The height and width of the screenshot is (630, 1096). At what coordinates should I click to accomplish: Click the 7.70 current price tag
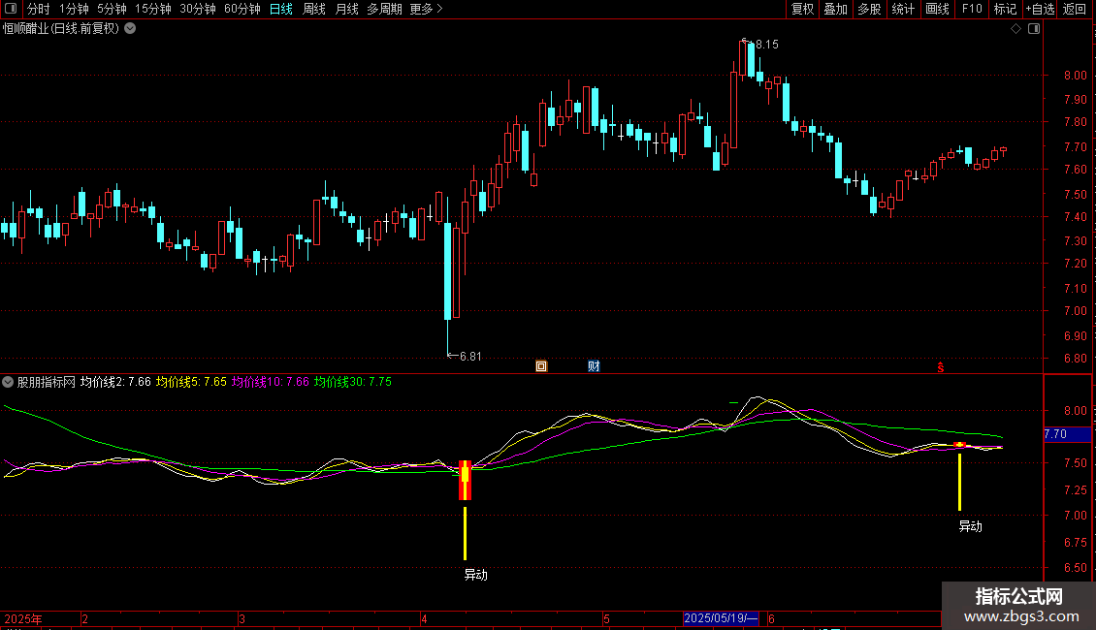(x=1067, y=434)
